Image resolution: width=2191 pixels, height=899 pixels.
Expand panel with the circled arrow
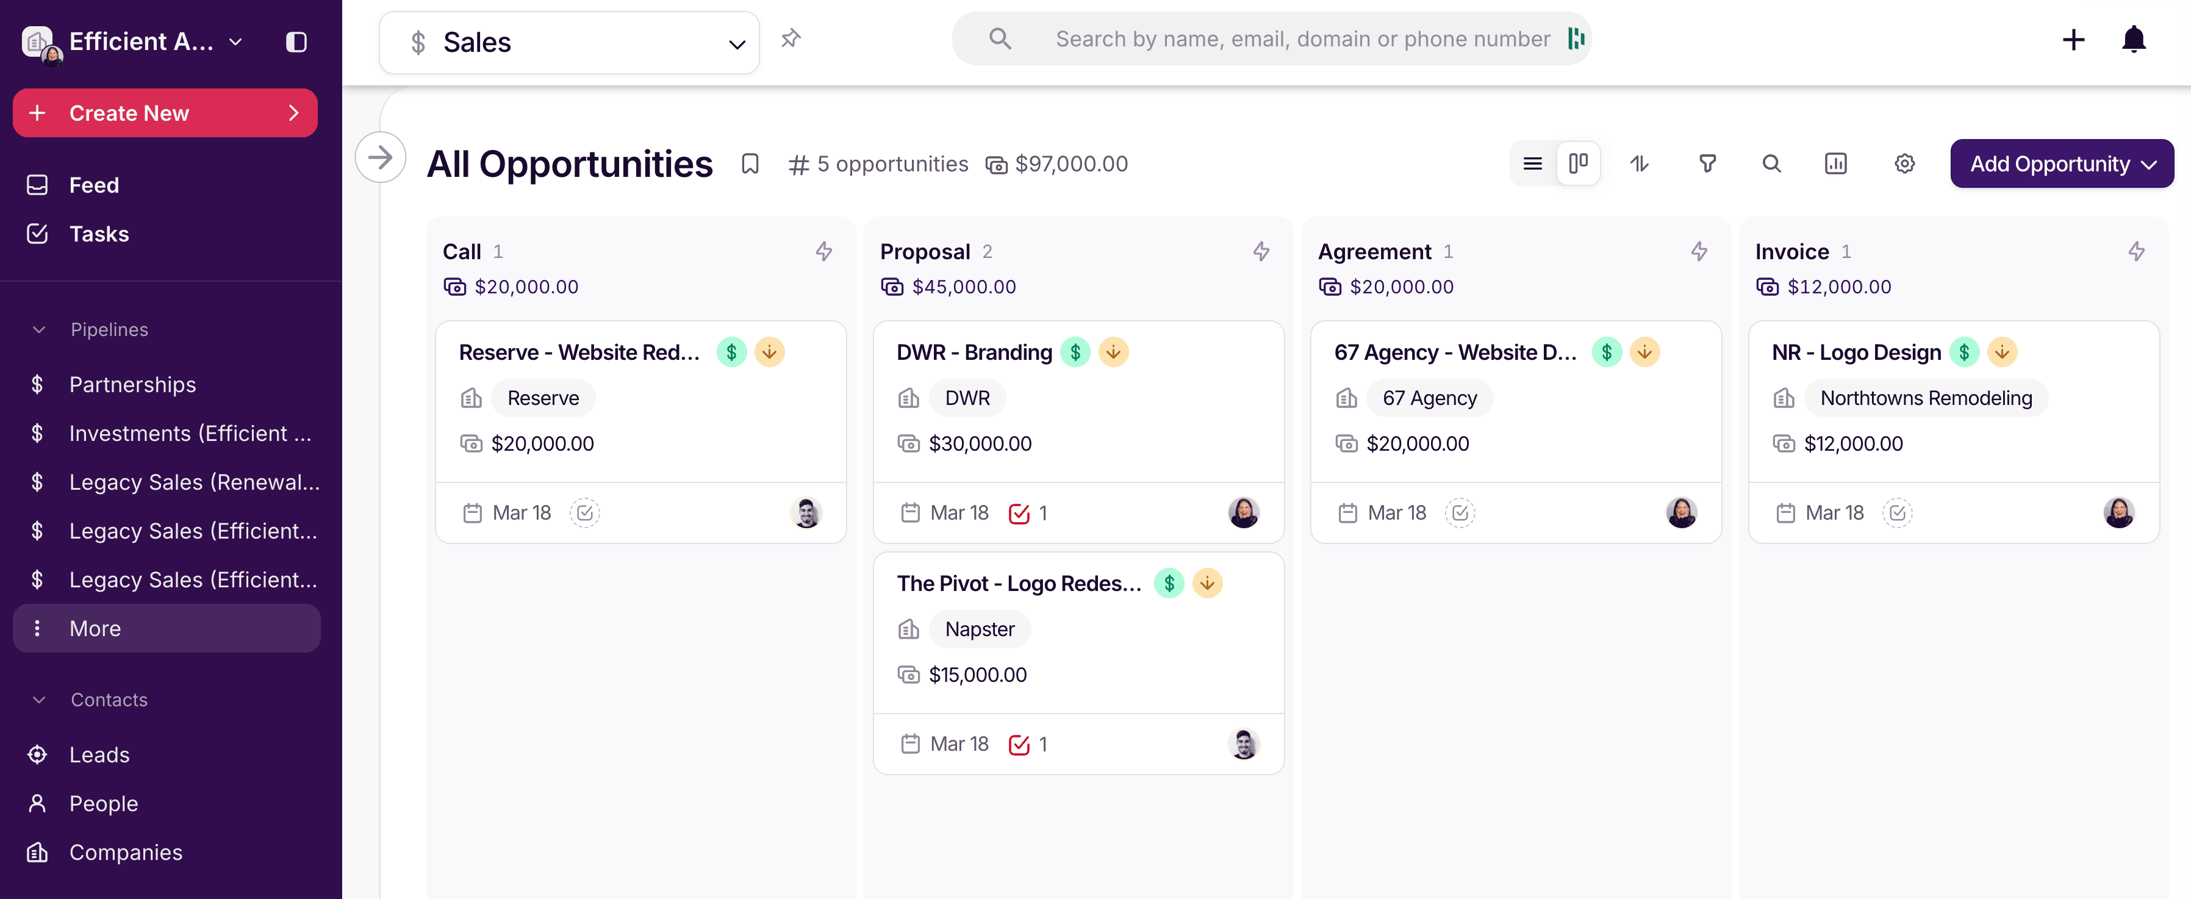click(380, 157)
